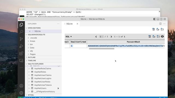
Task: Select the AspNetUsers table
Action: (x=40, y=88)
